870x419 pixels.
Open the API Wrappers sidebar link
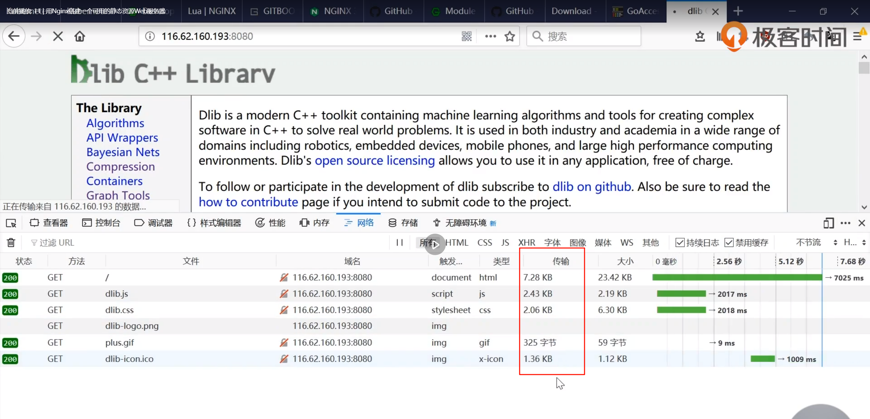[x=122, y=137]
